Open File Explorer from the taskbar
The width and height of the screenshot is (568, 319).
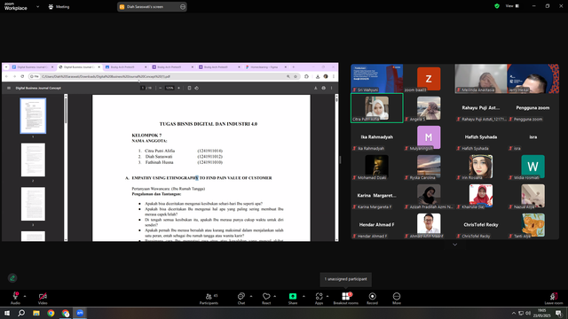pyautogui.click(x=36, y=313)
